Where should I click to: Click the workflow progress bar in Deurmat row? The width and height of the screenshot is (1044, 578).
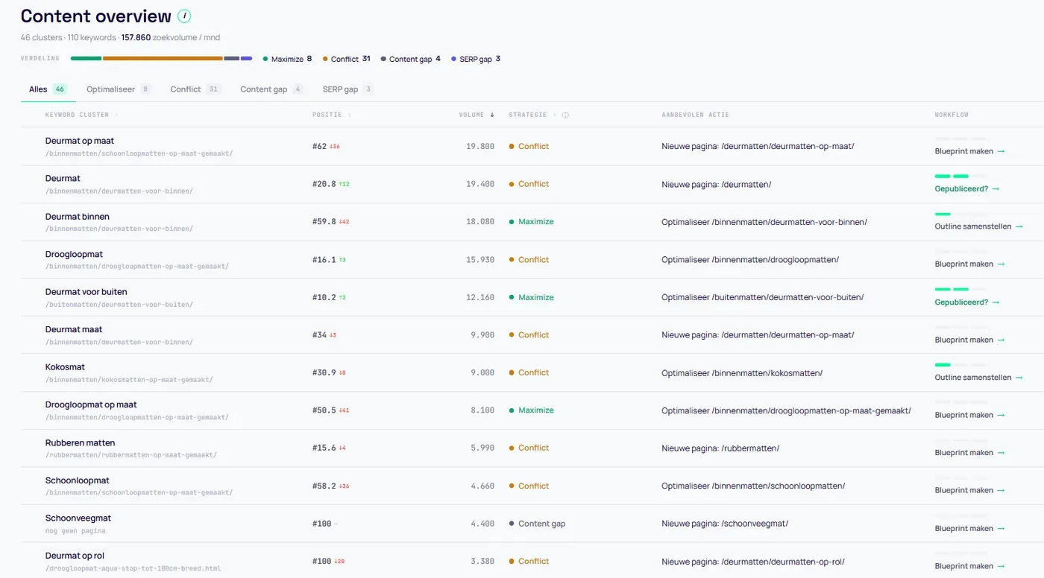tap(960, 177)
